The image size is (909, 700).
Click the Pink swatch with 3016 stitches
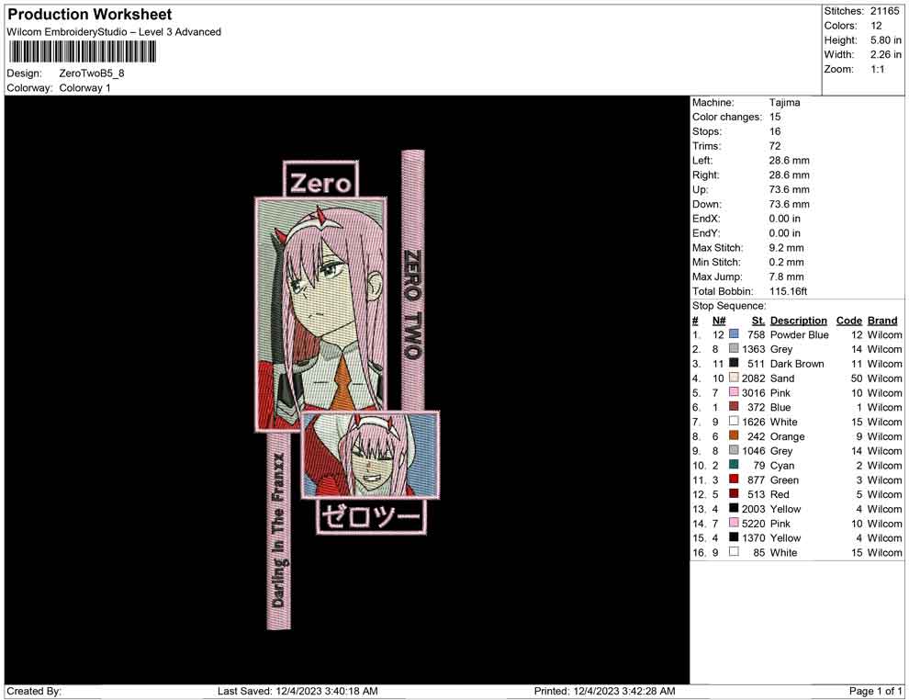[734, 392]
